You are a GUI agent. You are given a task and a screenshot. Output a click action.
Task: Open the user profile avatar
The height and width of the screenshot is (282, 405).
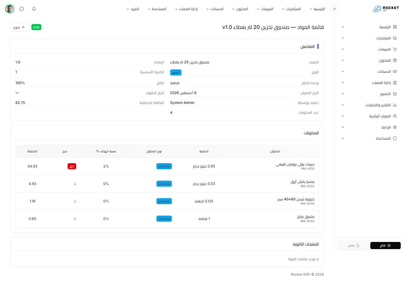(10, 9)
